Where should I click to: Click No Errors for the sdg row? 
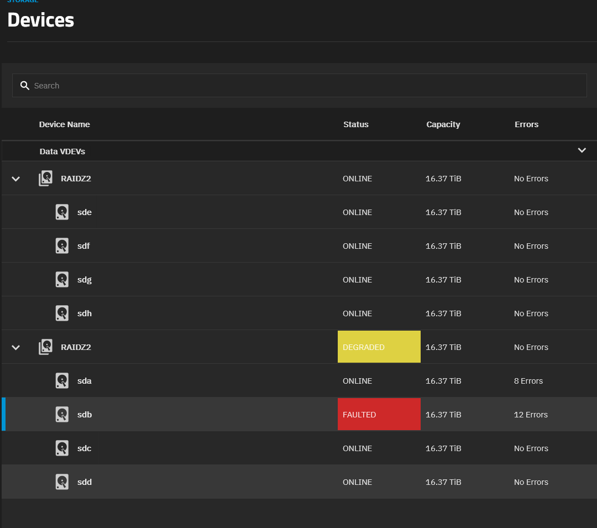(x=531, y=280)
